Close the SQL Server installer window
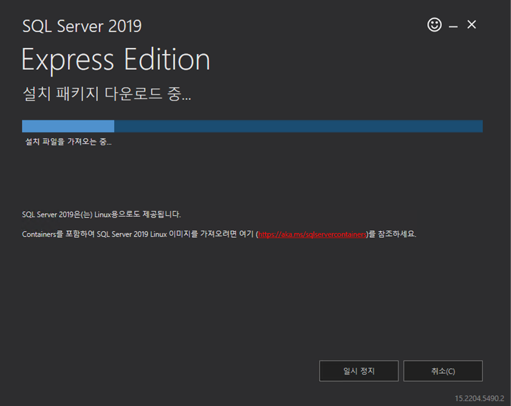This screenshot has width=511, height=406. coord(472,24)
